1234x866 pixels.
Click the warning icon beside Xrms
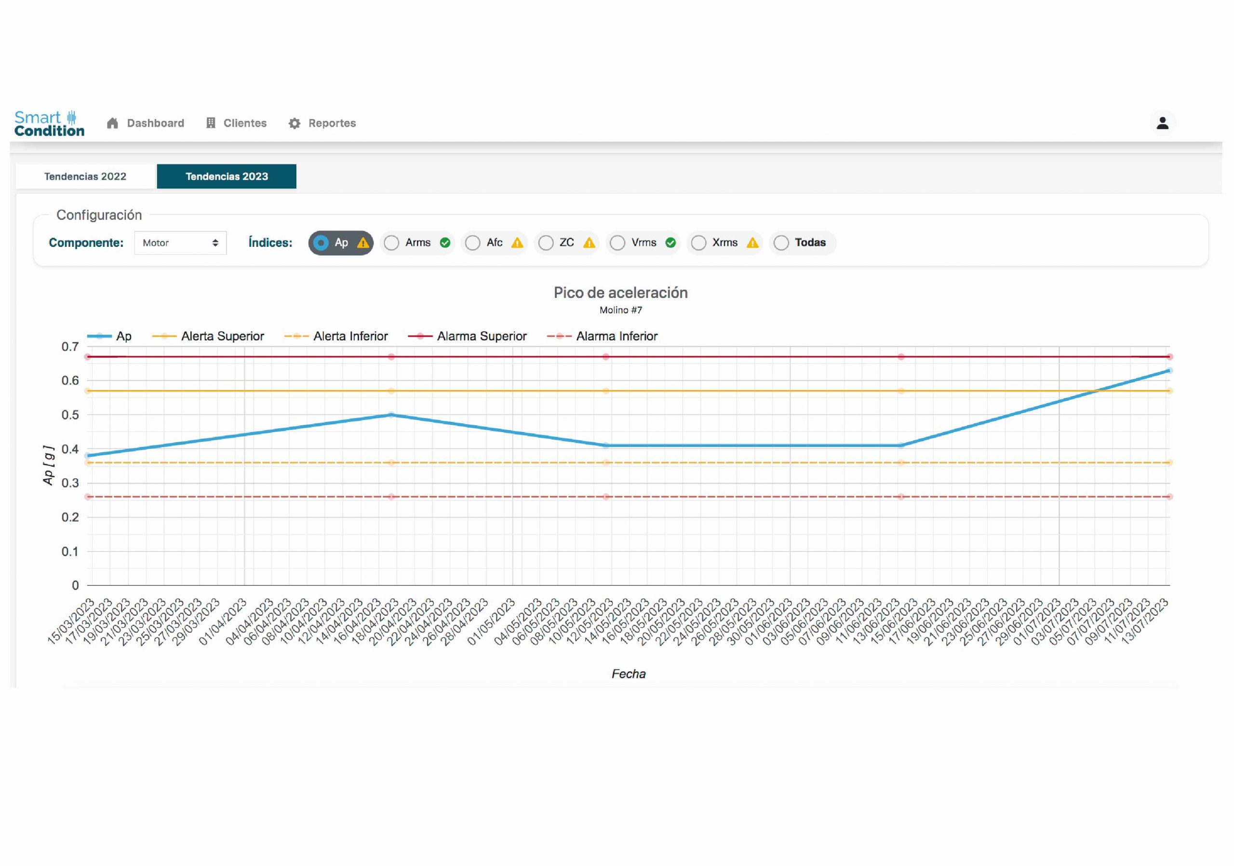[x=752, y=243]
